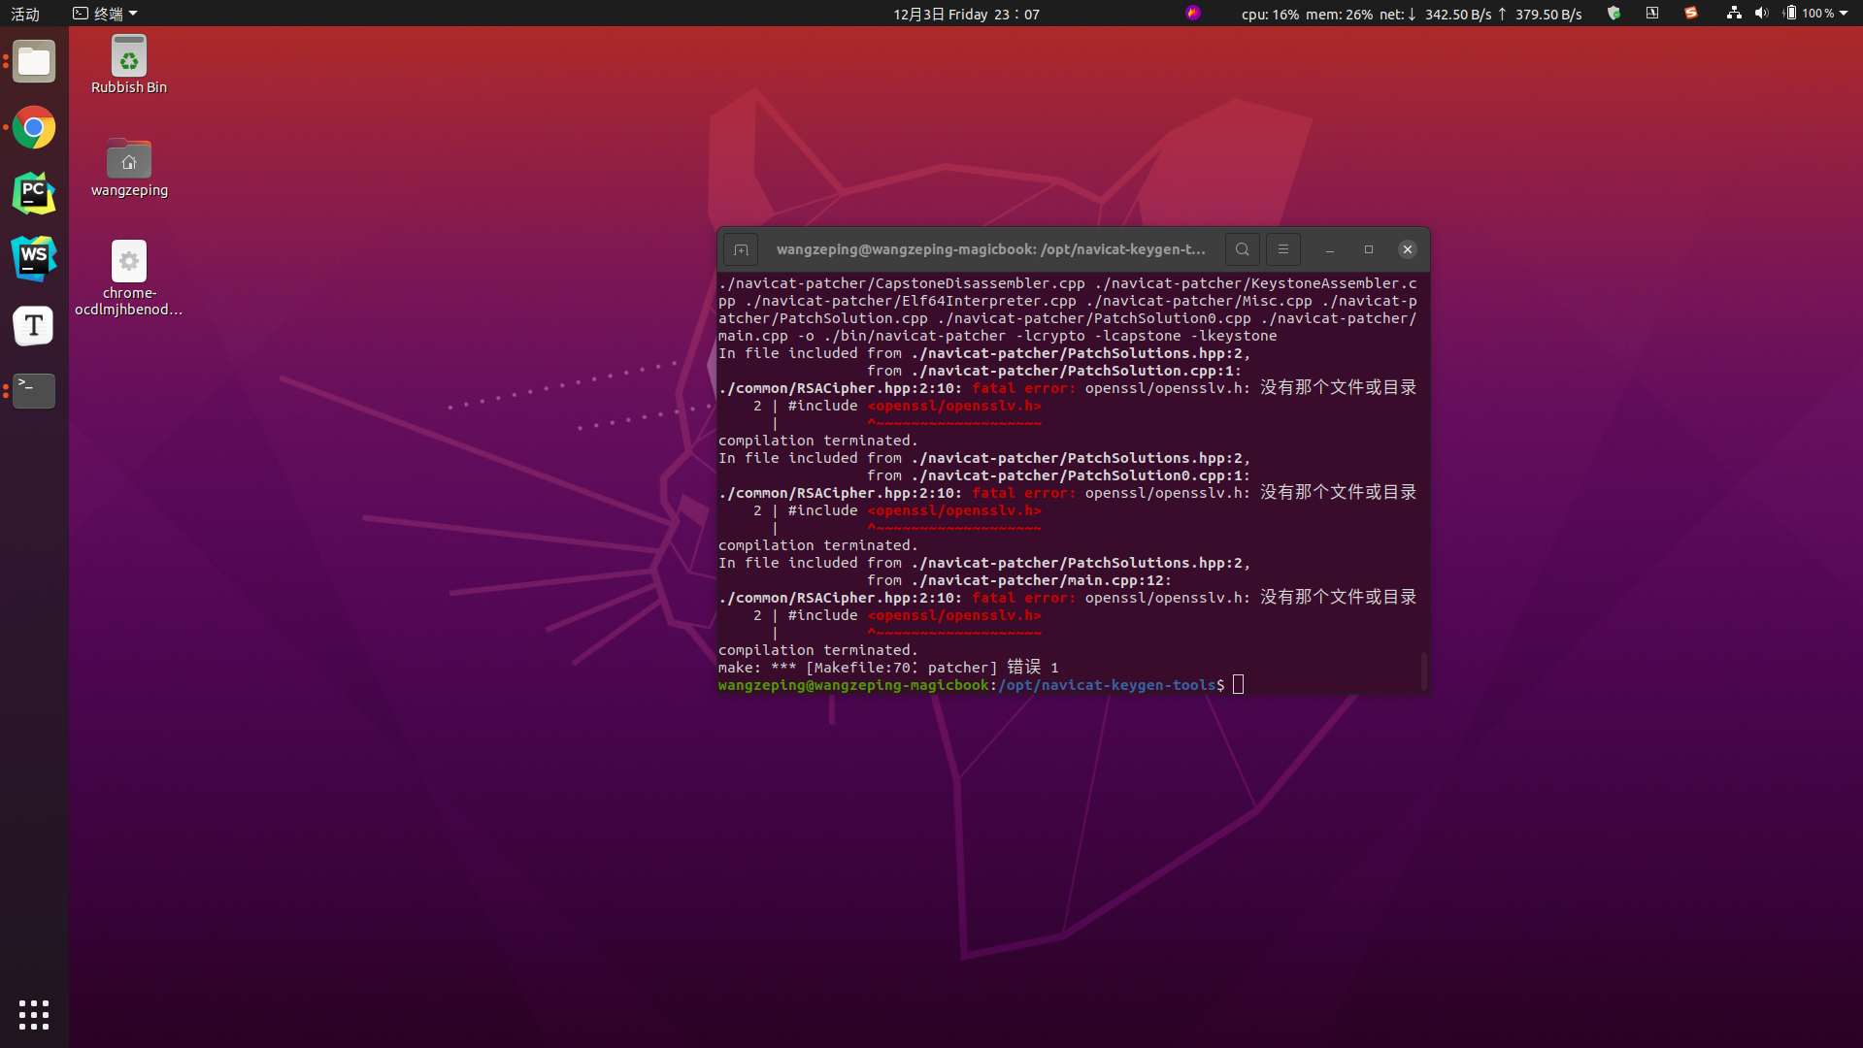Launch Google Chrome from dock
This screenshot has height=1048, width=1863.
point(34,128)
